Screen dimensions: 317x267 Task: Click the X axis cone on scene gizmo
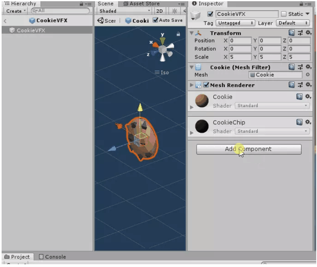156,45
